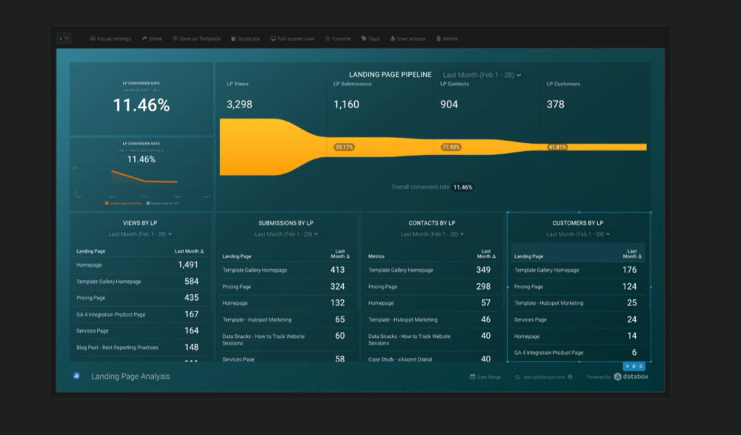The image size is (741, 435).
Task: Duplicate the dashboard
Action: point(244,39)
